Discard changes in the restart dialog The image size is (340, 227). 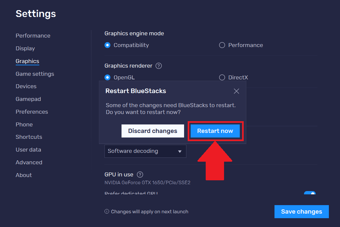(x=153, y=131)
